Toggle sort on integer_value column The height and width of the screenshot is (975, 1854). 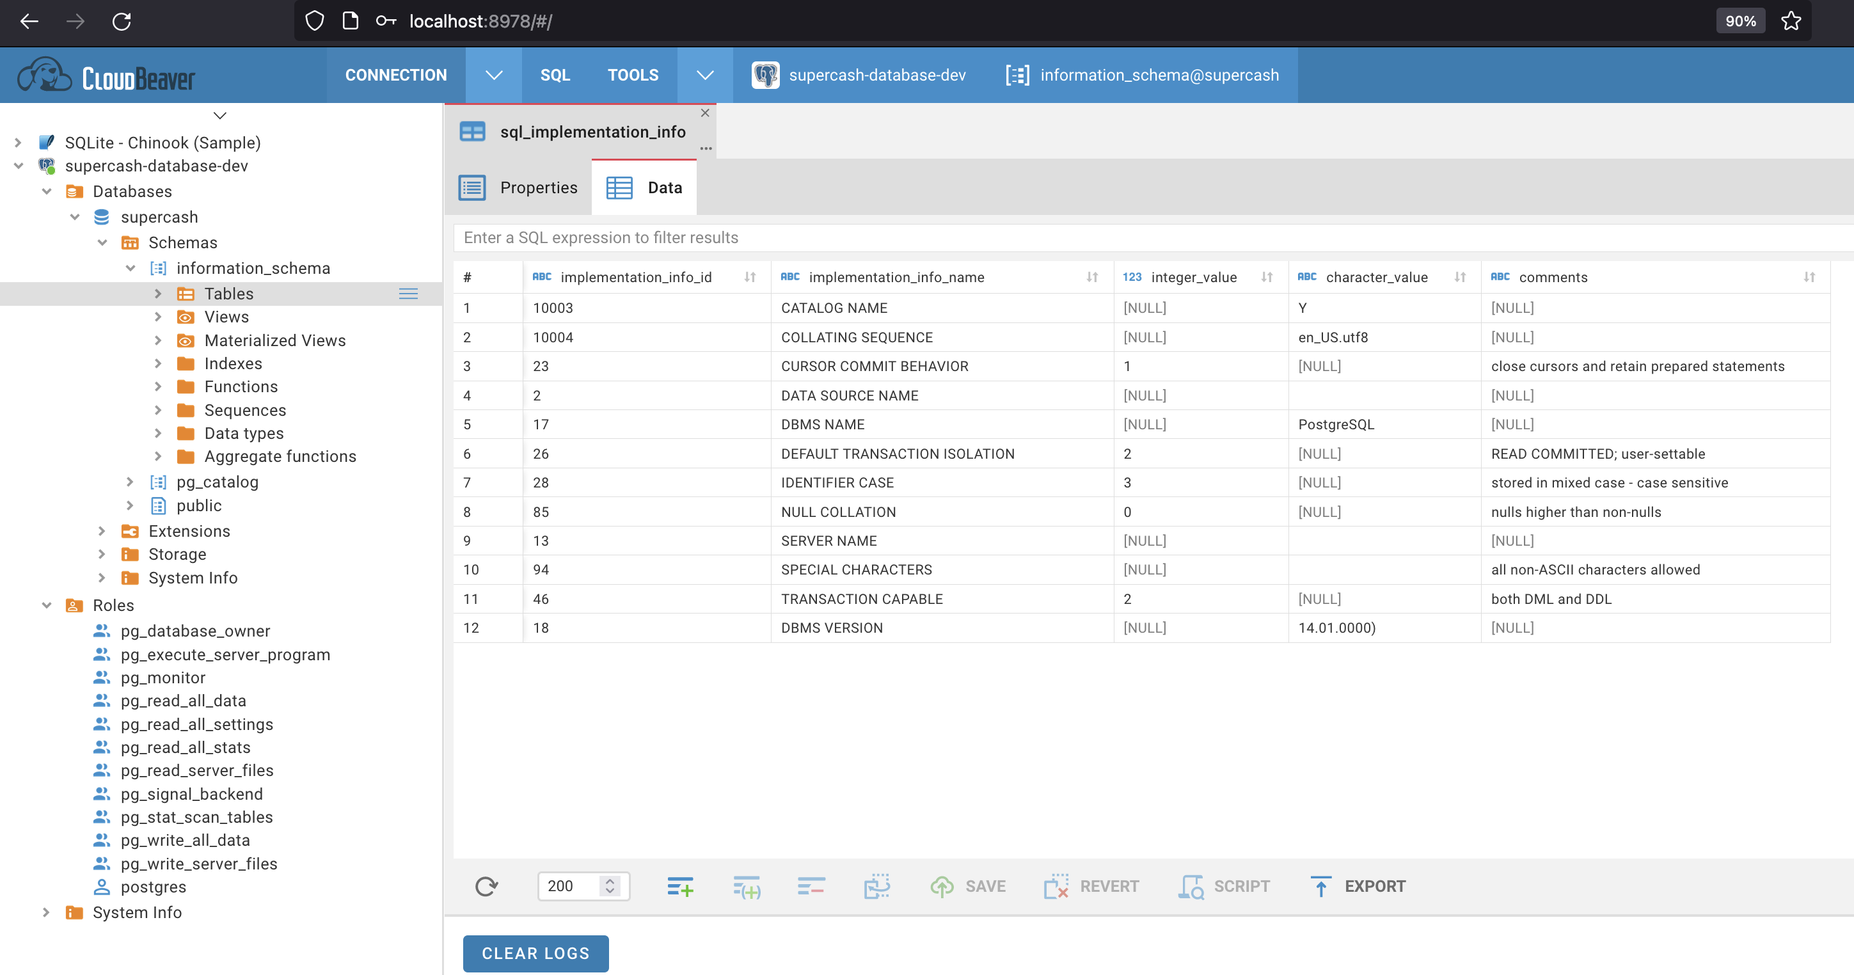point(1267,277)
